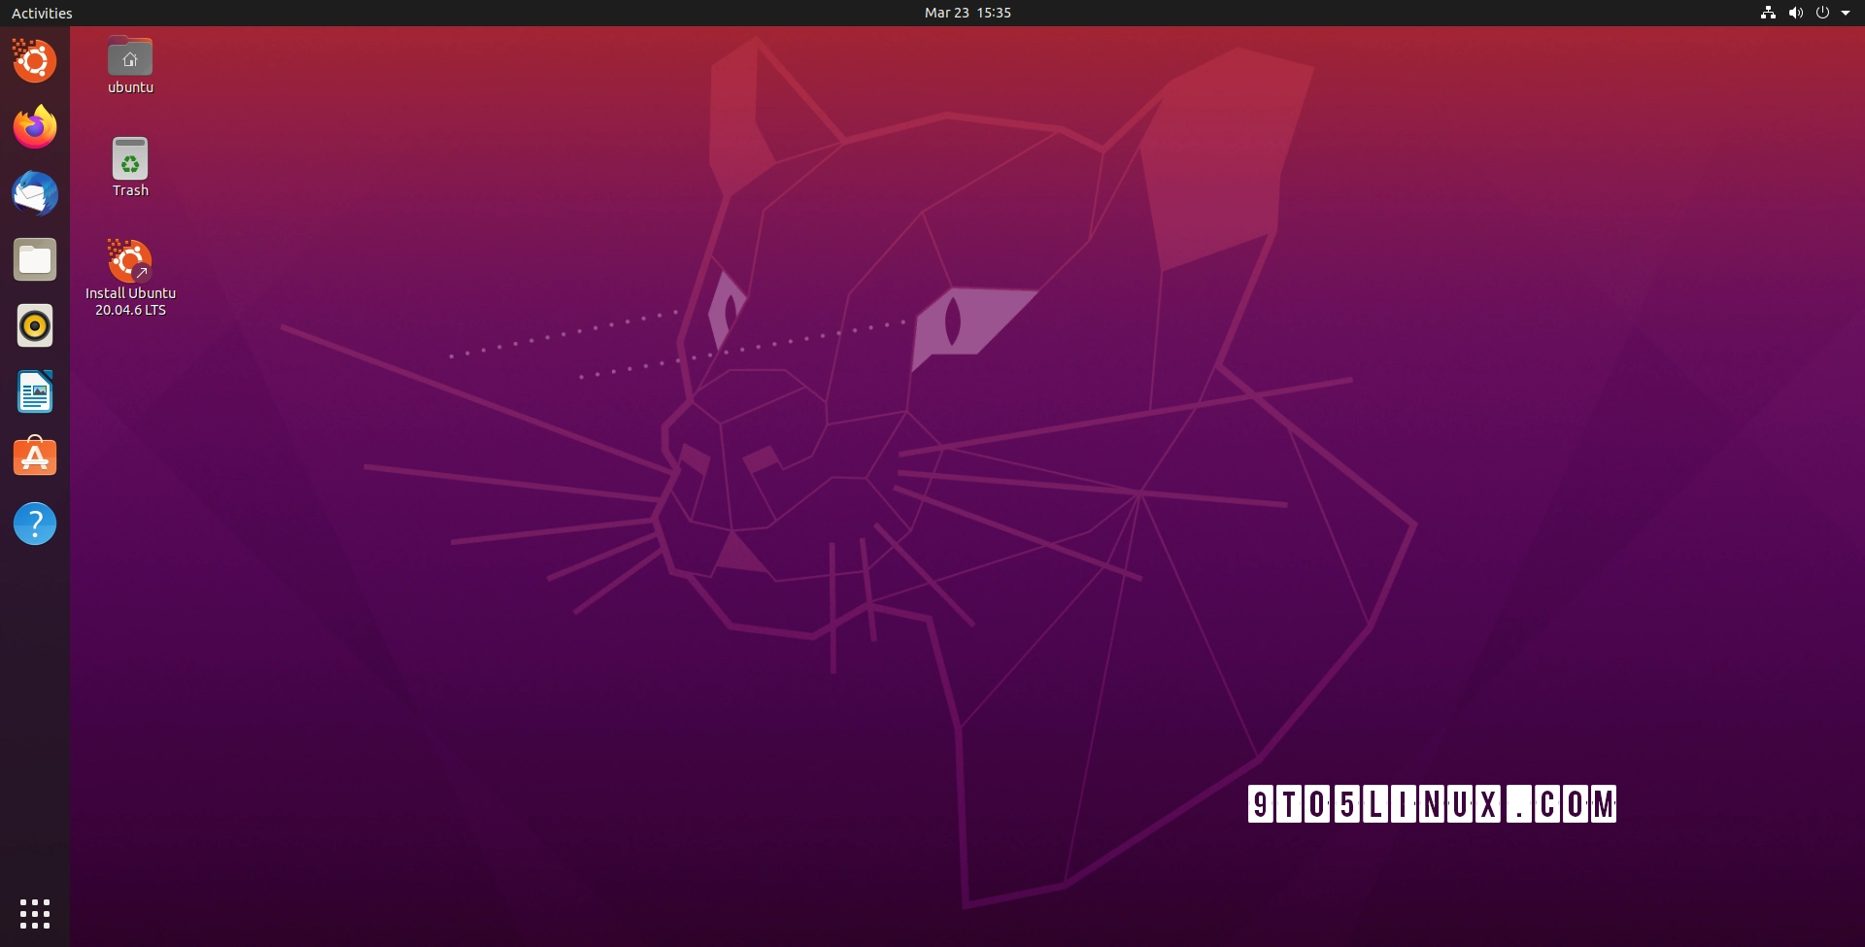Open the Firefox browser from the dock
1865x947 pixels.
[34, 127]
